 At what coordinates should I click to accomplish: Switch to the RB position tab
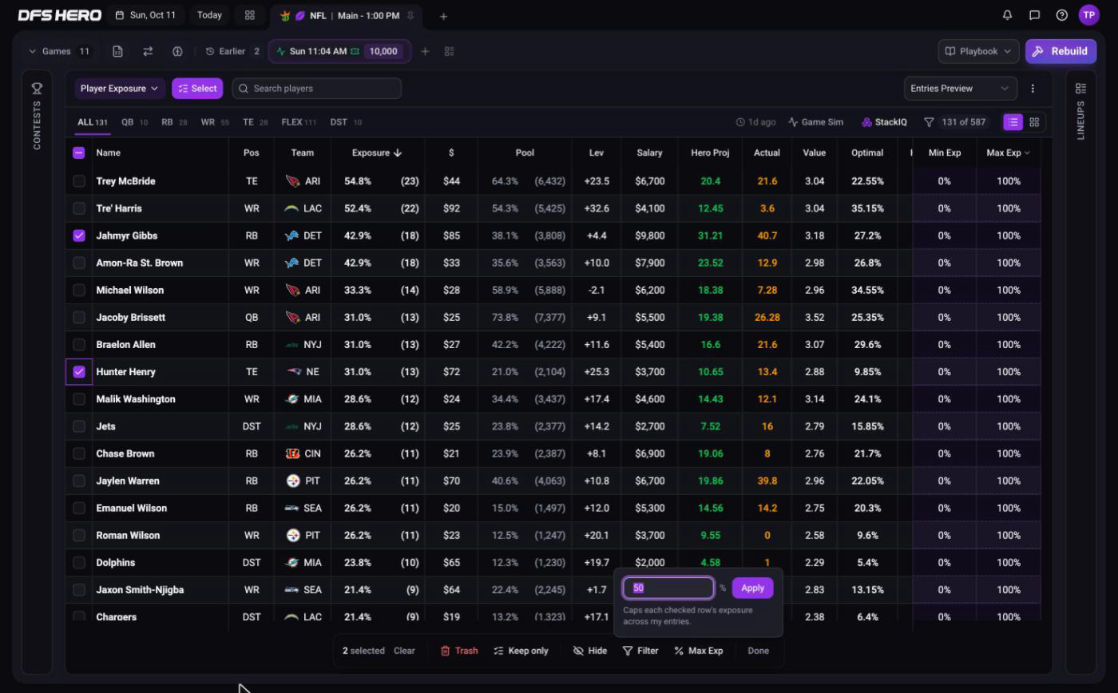pyautogui.click(x=174, y=122)
